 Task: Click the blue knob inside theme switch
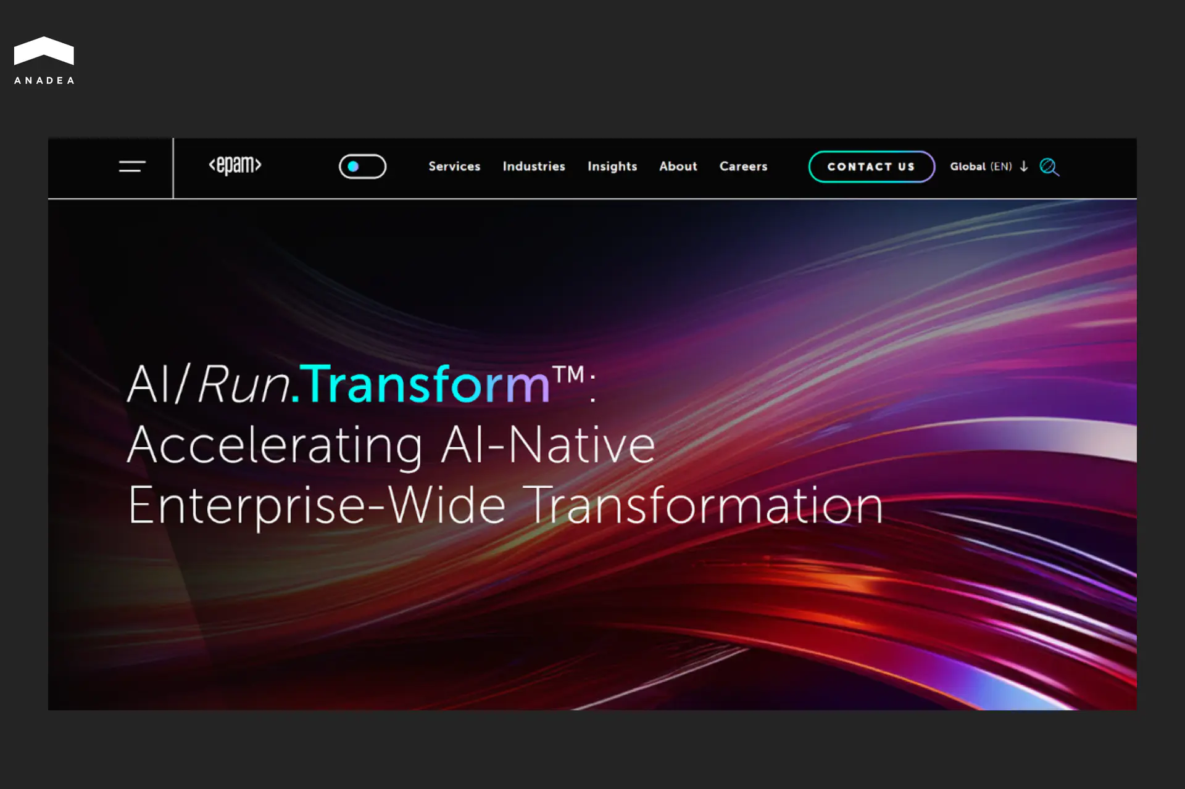coord(353,167)
